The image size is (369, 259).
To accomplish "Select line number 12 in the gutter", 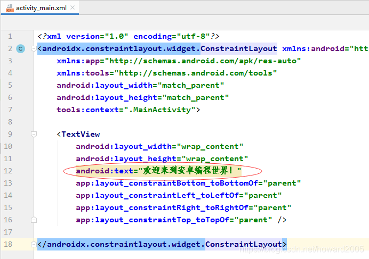I will [x=8, y=171].
